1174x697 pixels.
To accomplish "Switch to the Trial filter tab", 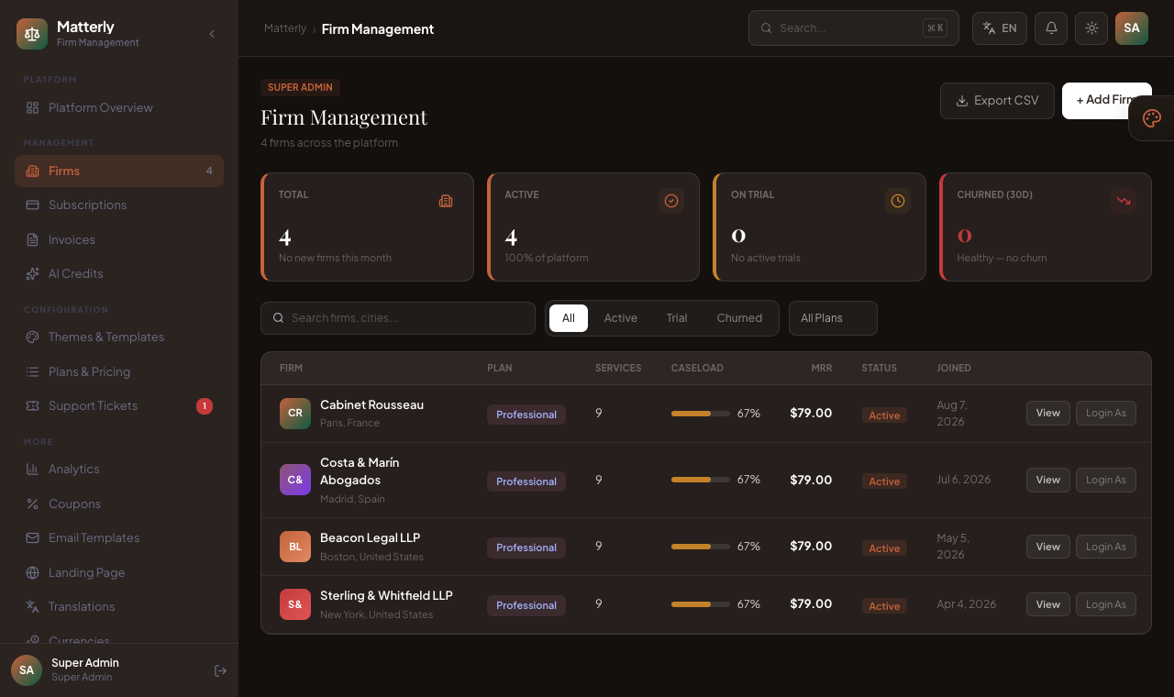I will (677, 318).
